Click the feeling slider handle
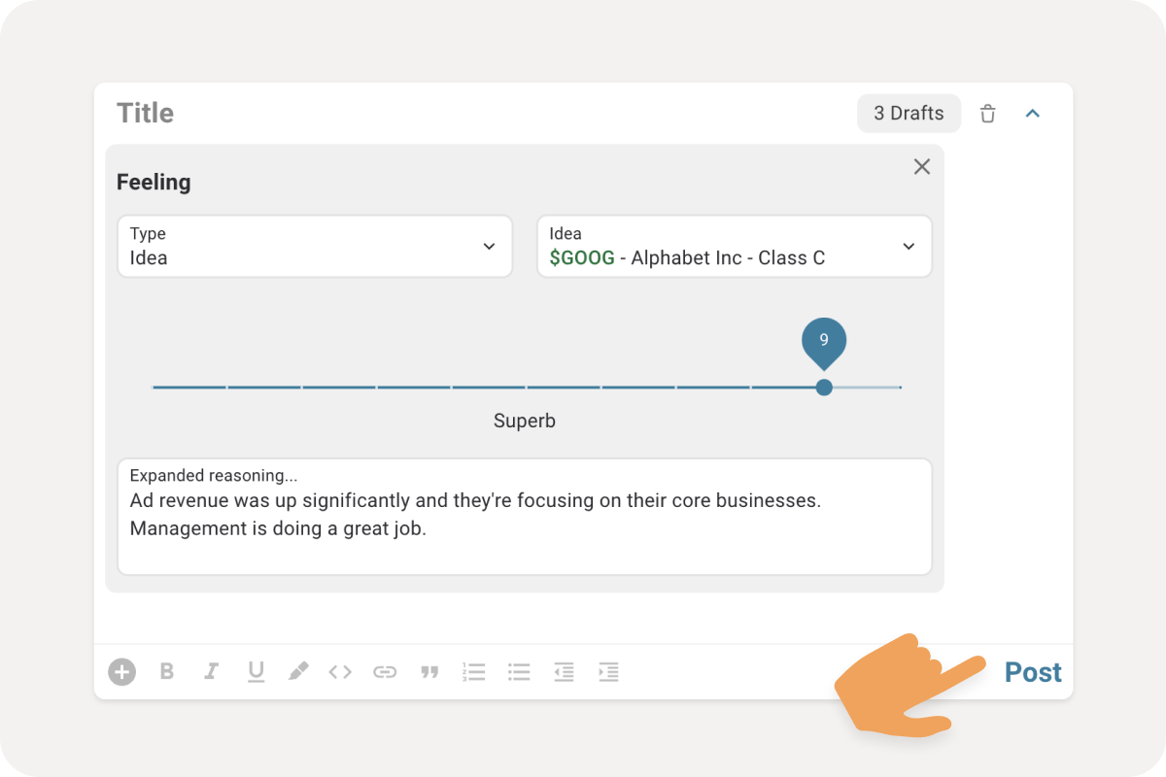 click(824, 388)
